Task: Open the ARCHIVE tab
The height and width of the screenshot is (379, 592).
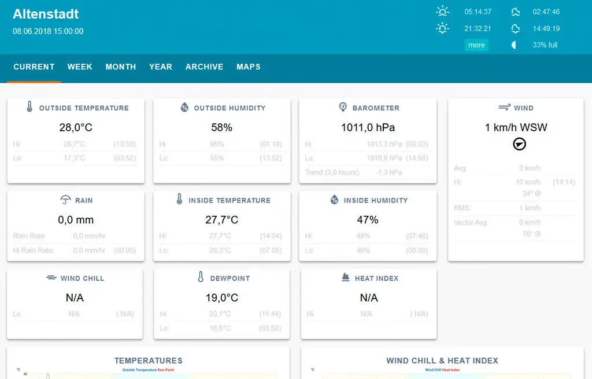Action: click(204, 67)
